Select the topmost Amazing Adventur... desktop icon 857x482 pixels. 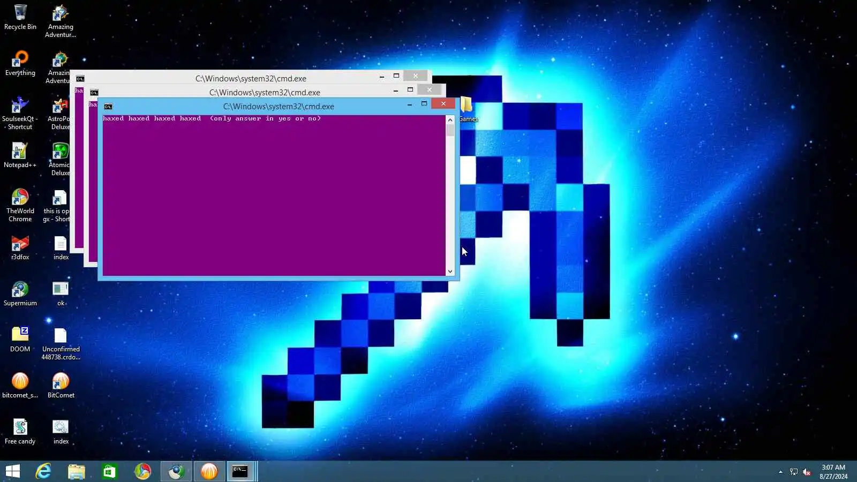(61, 21)
